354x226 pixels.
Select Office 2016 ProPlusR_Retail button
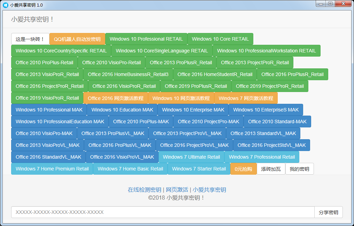[292, 74]
